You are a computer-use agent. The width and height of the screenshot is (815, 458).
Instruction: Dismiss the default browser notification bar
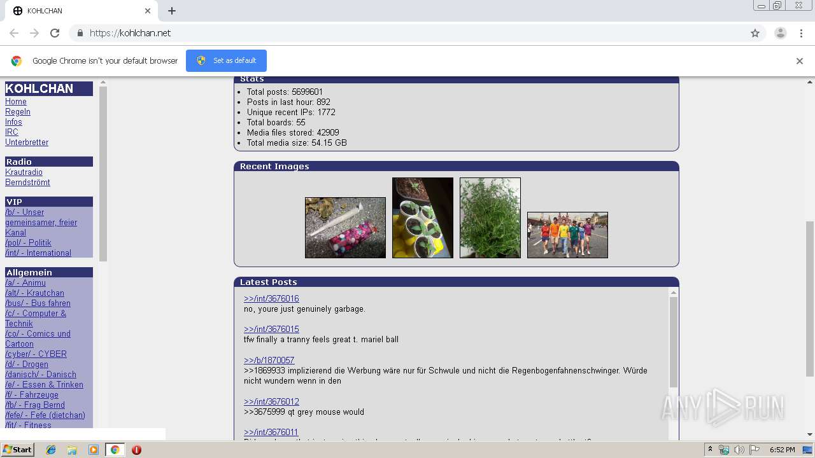tap(800, 61)
